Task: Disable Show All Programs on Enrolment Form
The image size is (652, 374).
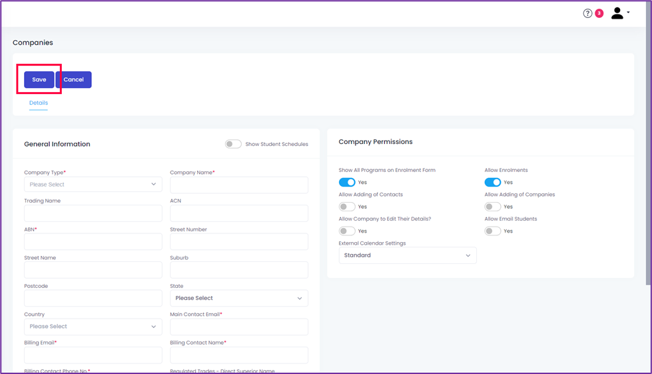Action: point(347,182)
